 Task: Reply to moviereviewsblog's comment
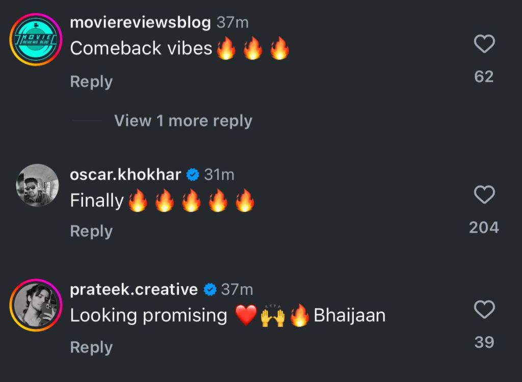click(91, 82)
